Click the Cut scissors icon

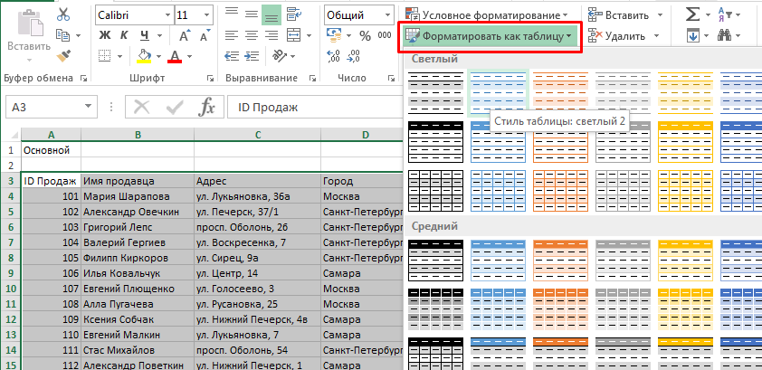[x=63, y=14]
